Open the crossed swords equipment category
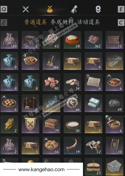The image size is (125, 176). click(x=26, y=9)
